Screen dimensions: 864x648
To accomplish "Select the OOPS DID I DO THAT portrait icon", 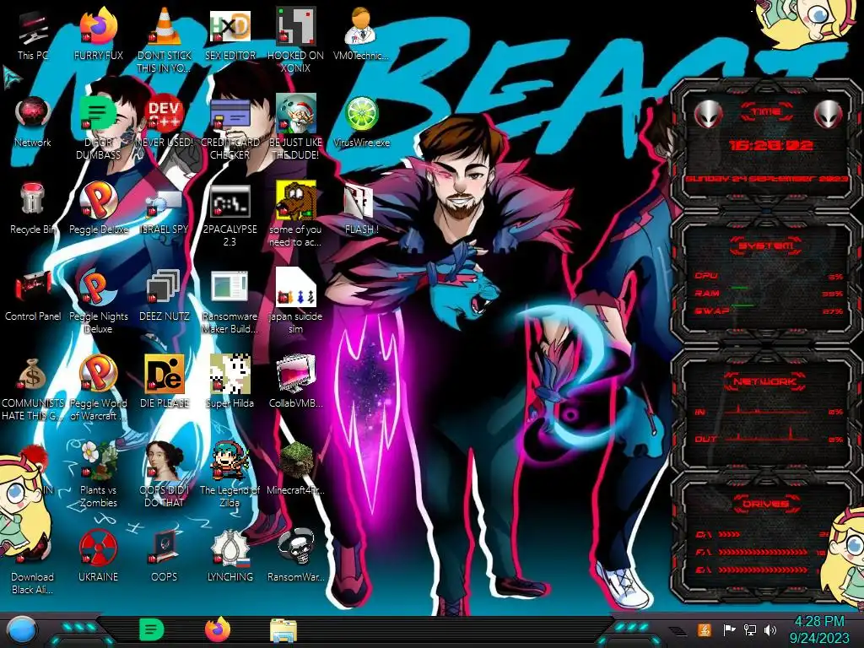I will (165, 474).
